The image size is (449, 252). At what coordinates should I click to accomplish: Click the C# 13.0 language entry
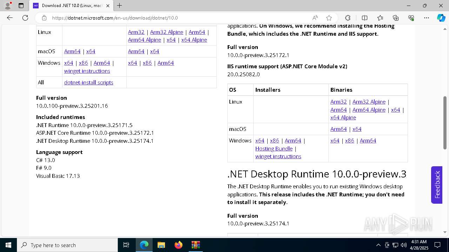(x=46, y=160)
